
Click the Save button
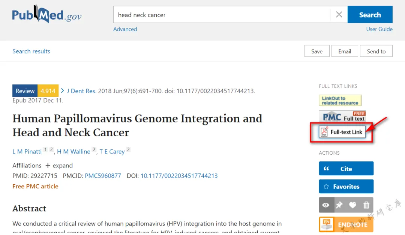coord(316,51)
